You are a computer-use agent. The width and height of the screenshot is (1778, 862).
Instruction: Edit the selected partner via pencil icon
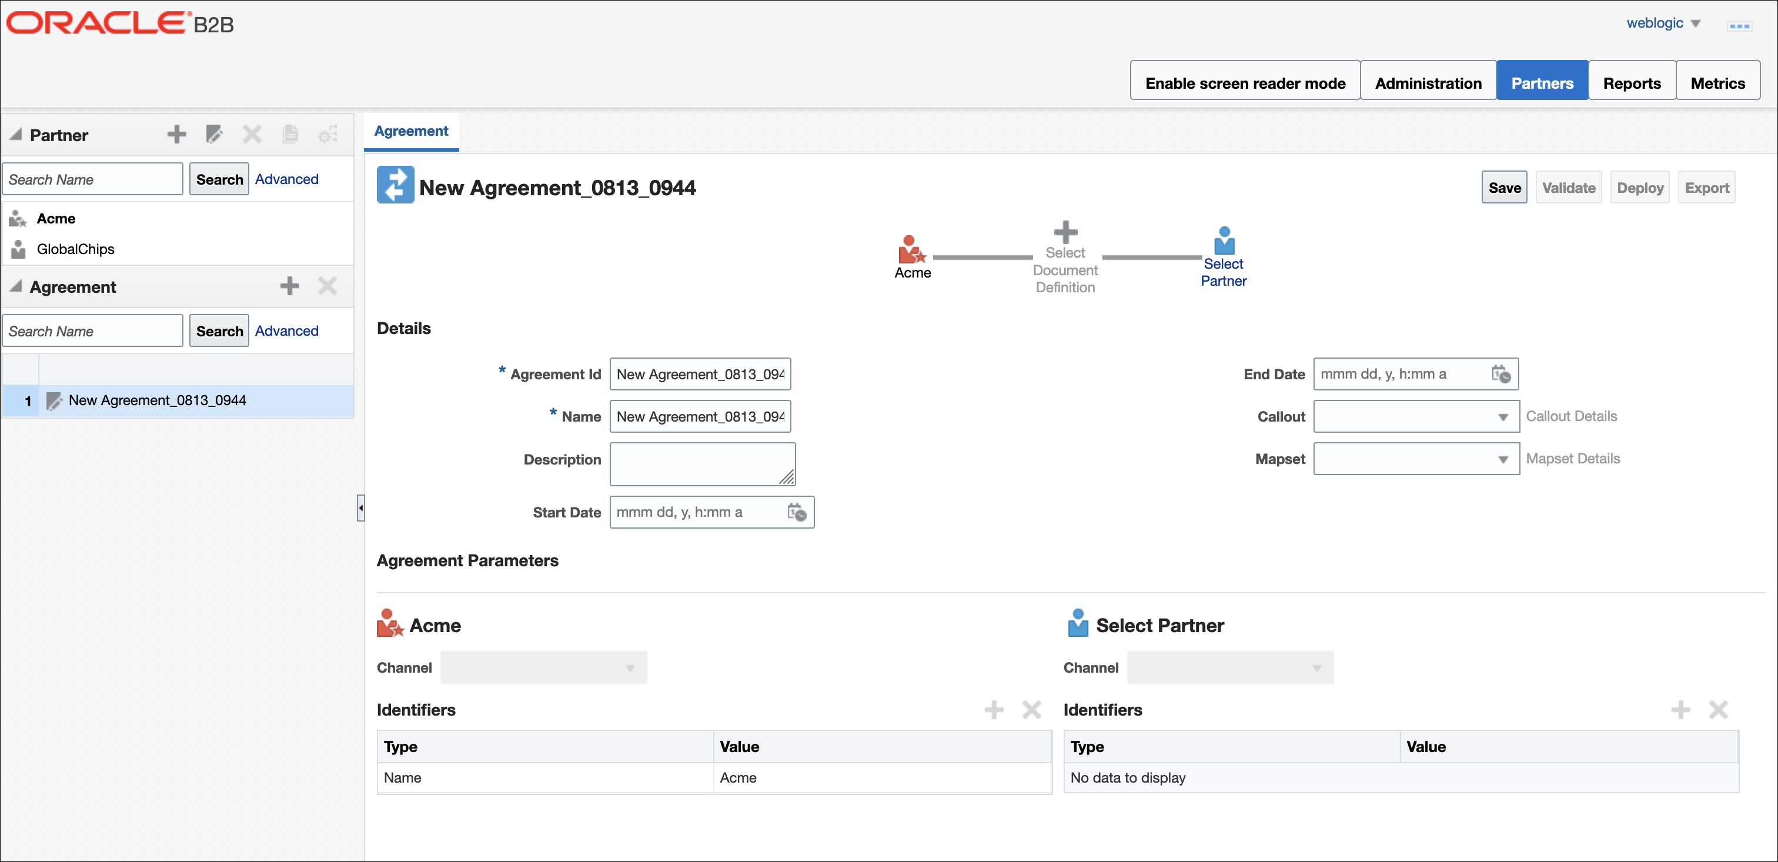point(215,134)
